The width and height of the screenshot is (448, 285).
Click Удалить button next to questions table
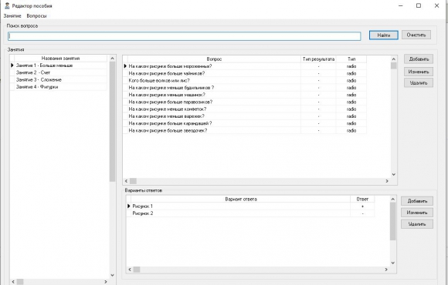(419, 83)
